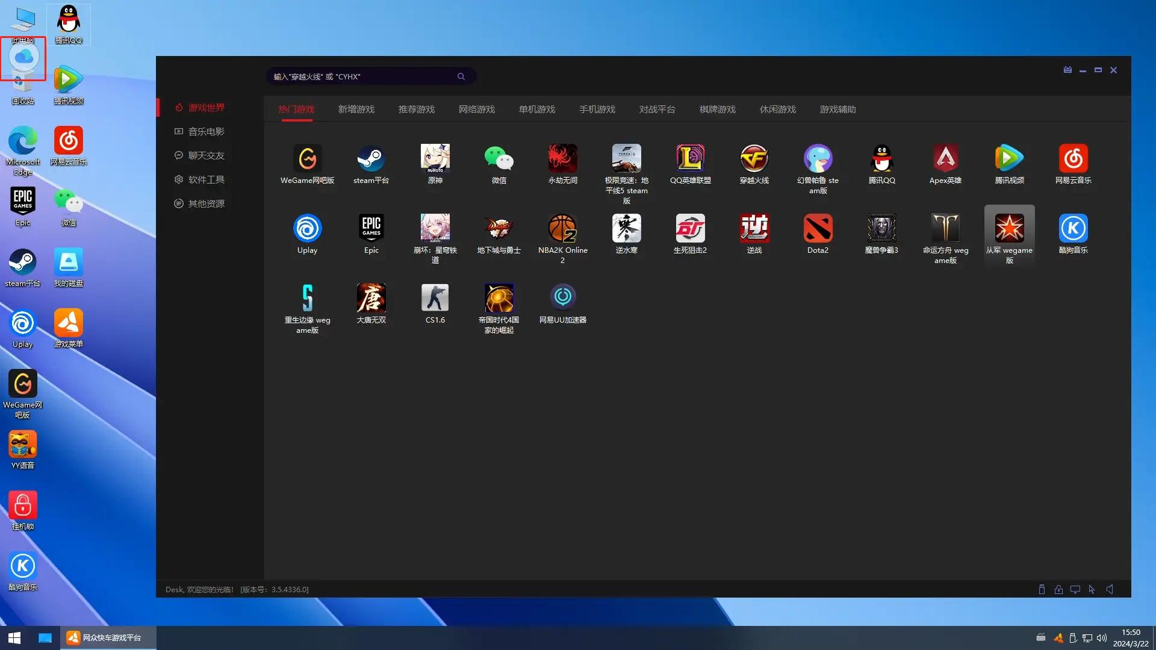Open the monitor display icon in status bar

tap(1075, 590)
